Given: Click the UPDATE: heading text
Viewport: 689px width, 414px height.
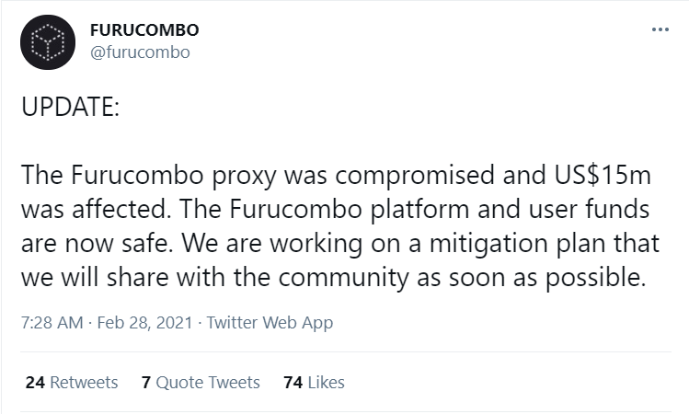Looking at the screenshot, I should point(70,106).
